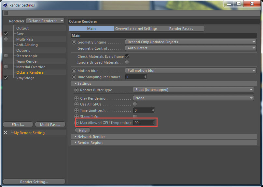Image resolution: width=263 pixels, height=187 pixels.
Task: Expand the Render Region section
Action: coord(76,143)
